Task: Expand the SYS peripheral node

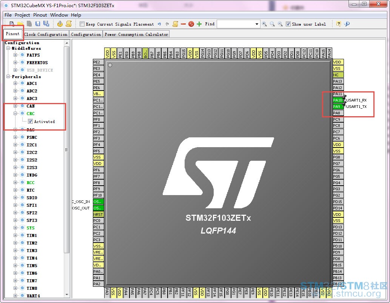Action: click(15, 228)
